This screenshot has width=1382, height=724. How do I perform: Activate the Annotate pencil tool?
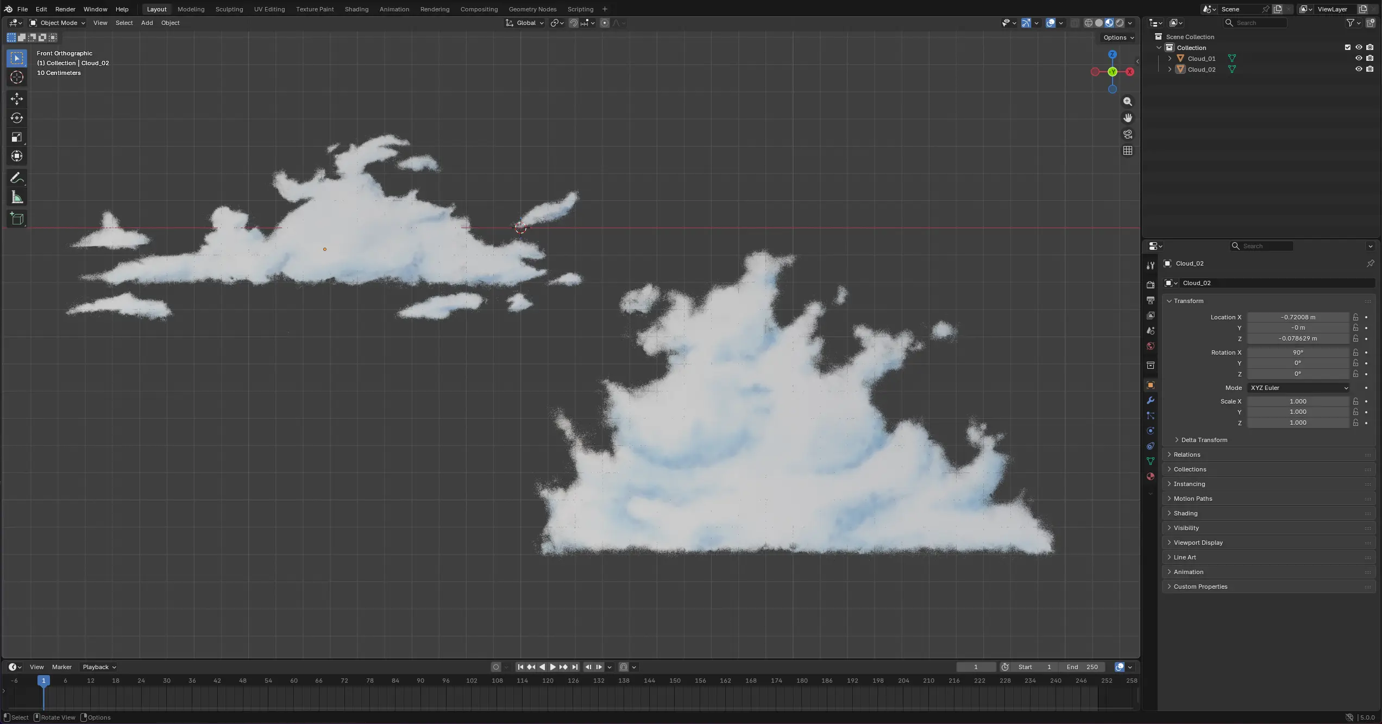click(x=17, y=178)
